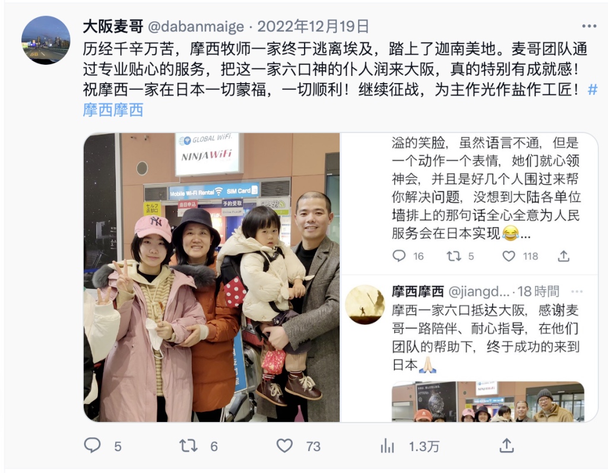The height and width of the screenshot is (473, 608).
Task: Open 大阪麦哥 profile avatar
Action: pos(46,40)
